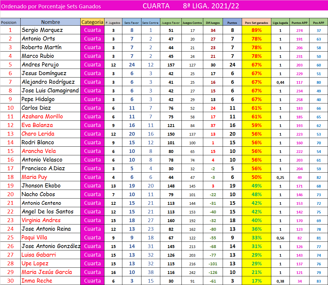328x285 pixels.
Task: Click the Pos APP value 83
Action: [318, 281]
